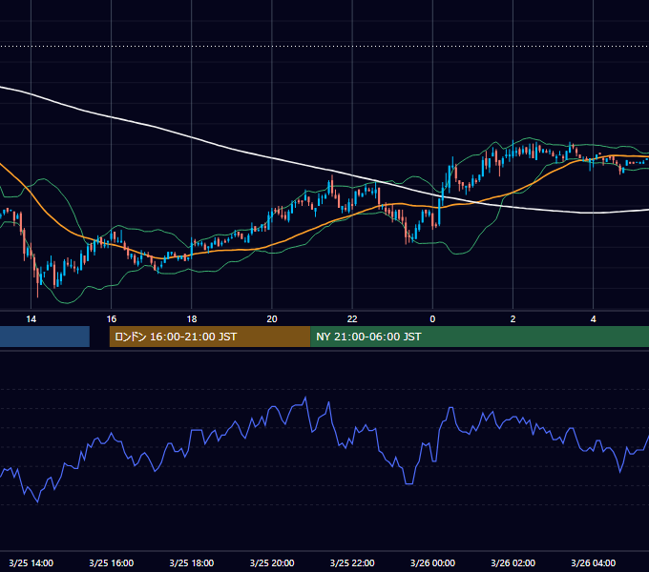This screenshot has width=649, height=572.
Task: Click the 3/26 02:00 date label
Action: 513,562
